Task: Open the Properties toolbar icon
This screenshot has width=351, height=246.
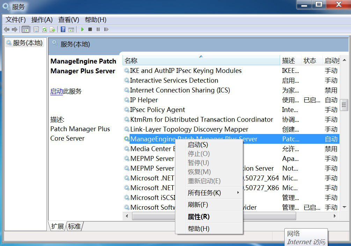Action: (x=36, y=29)
